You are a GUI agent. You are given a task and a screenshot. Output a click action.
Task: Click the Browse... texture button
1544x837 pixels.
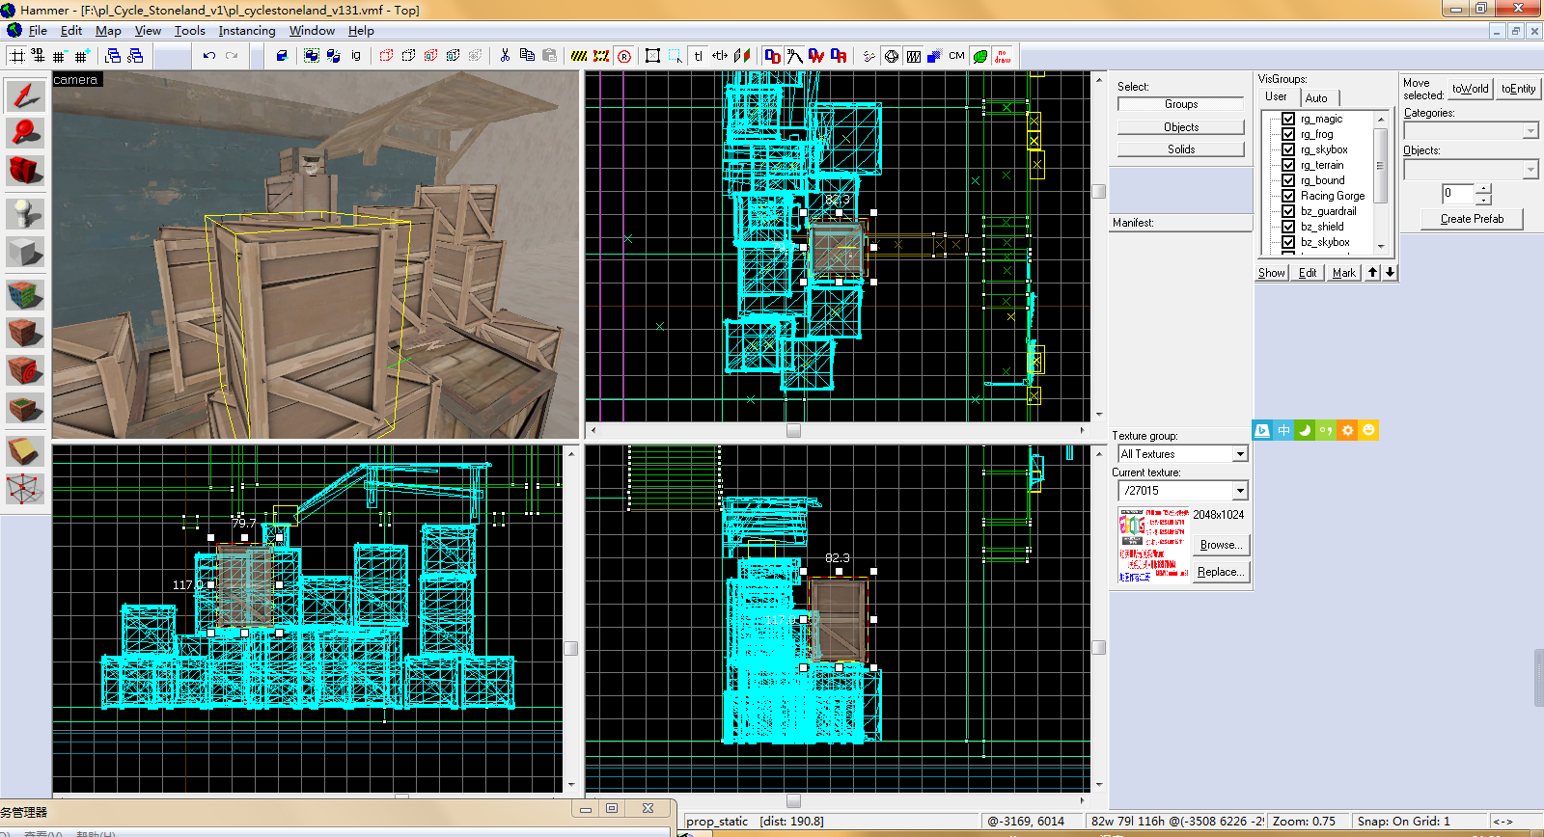[x=1221, y=545]
